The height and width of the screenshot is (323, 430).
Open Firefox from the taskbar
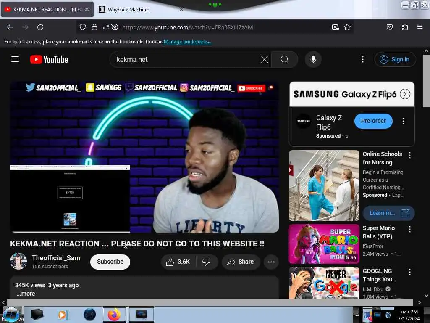point(114,315)
